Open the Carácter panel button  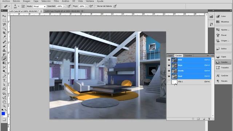click(x=223, y=76)
